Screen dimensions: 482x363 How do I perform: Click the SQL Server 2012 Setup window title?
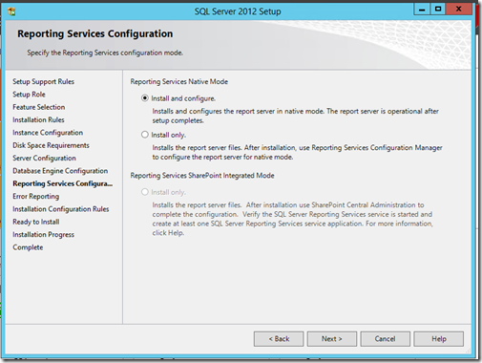coord(238,11)
